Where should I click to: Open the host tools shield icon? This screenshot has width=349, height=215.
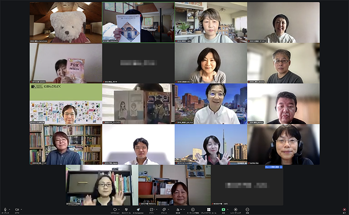point(126,209)
